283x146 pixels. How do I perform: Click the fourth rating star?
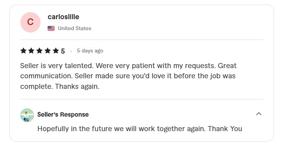[x=48, y=51]
